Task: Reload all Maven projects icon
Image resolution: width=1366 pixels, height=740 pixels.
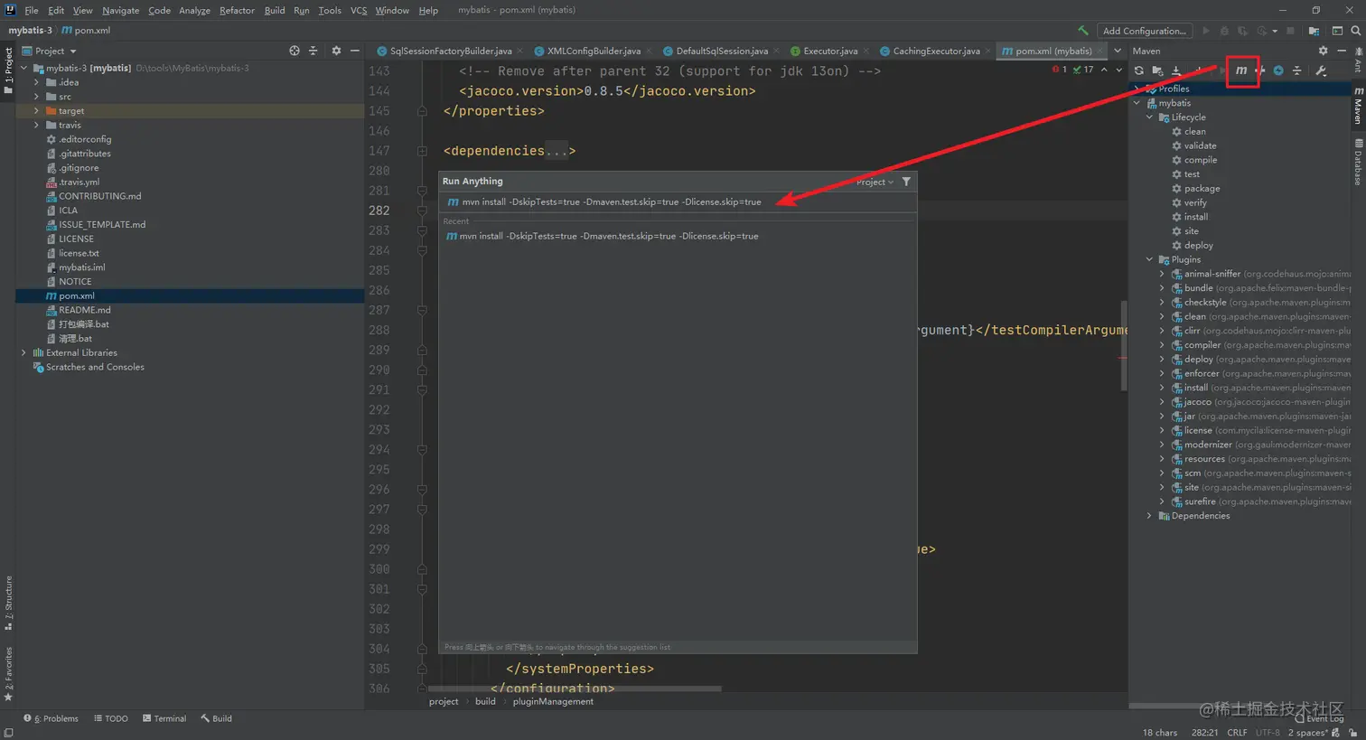Action: tap(1139, 70)
